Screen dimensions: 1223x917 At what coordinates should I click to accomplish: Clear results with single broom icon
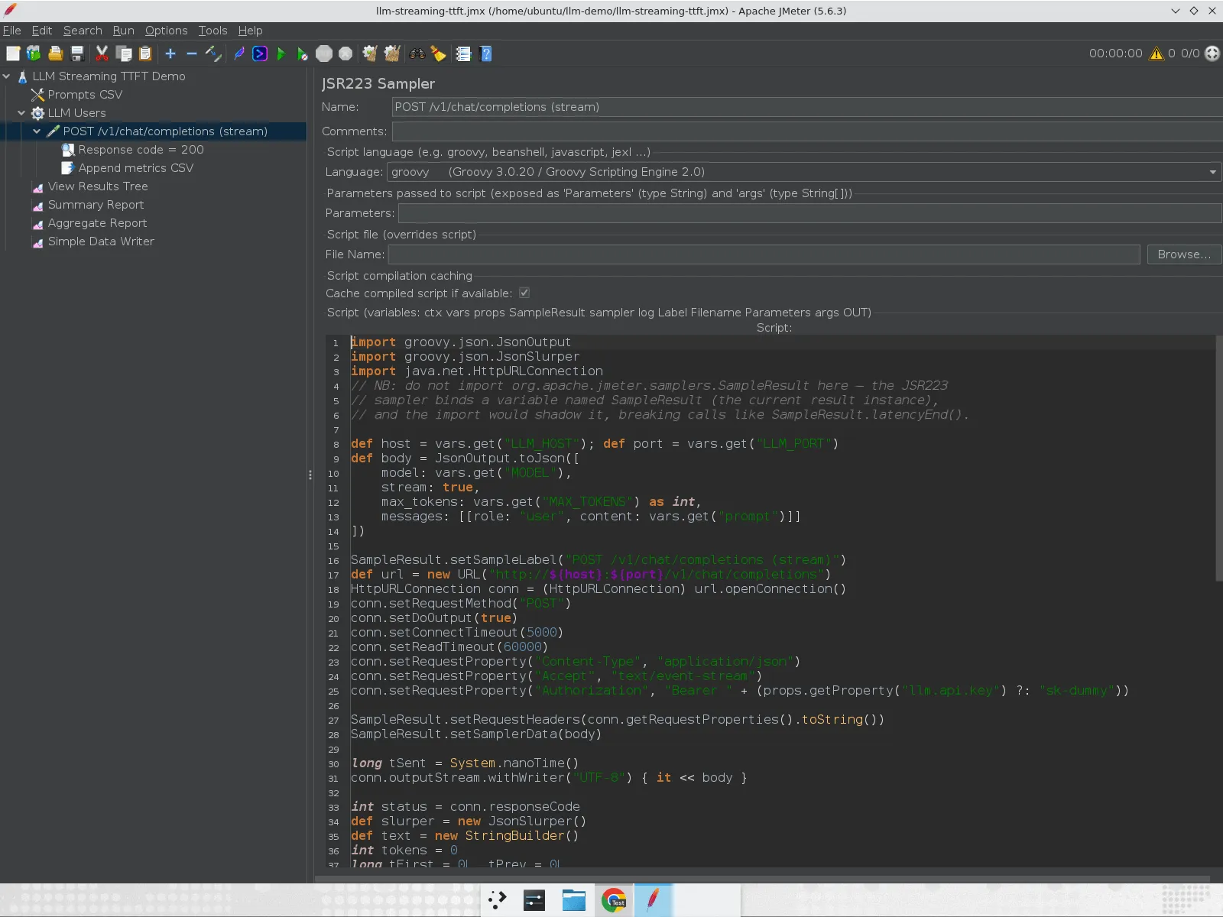(370, 53)
